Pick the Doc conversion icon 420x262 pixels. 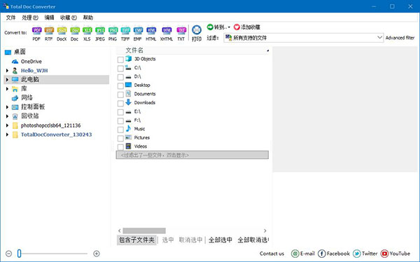pyautogui.click(x=74, y=33)
